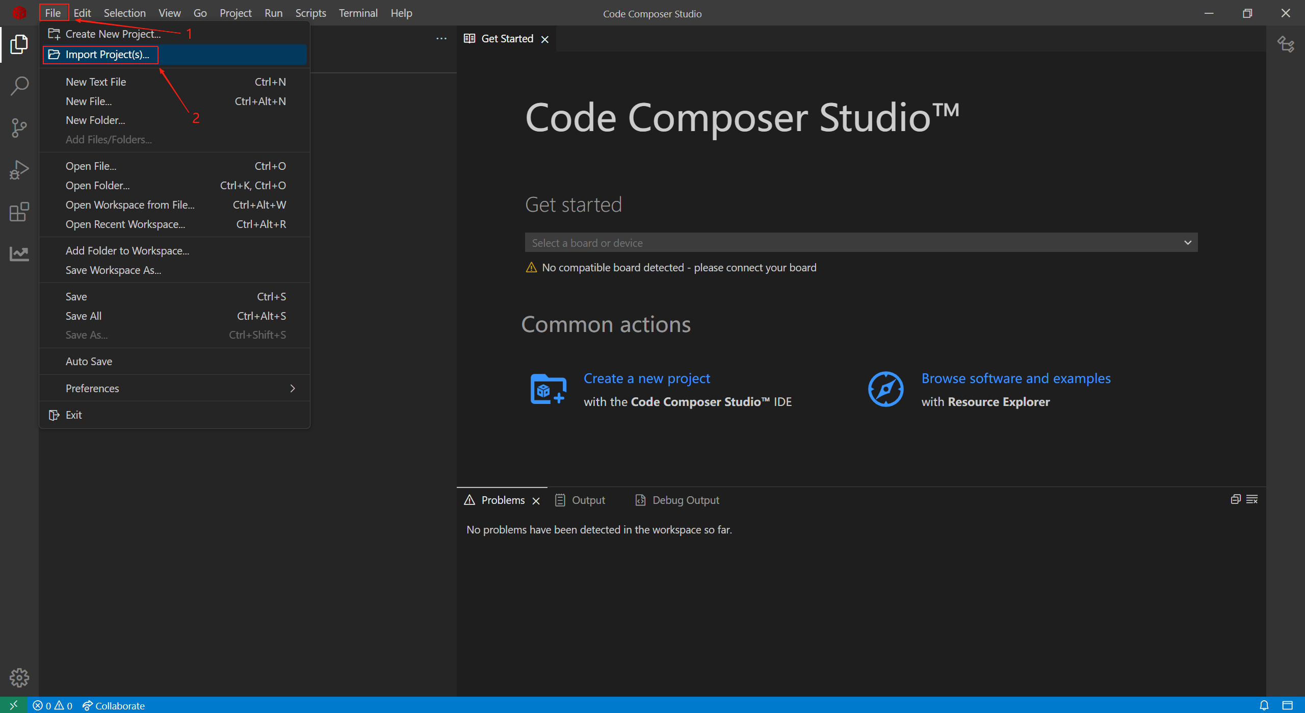Select New Folder... menu entry
This screenshot has height=713, width=1305.
(175, 120)
